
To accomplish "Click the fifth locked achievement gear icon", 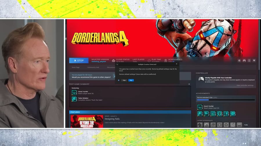I will pos(226,125).
